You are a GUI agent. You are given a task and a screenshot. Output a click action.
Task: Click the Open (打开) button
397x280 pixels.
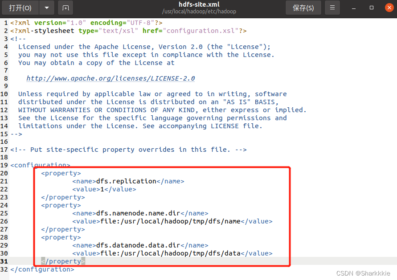click(20, 8)
